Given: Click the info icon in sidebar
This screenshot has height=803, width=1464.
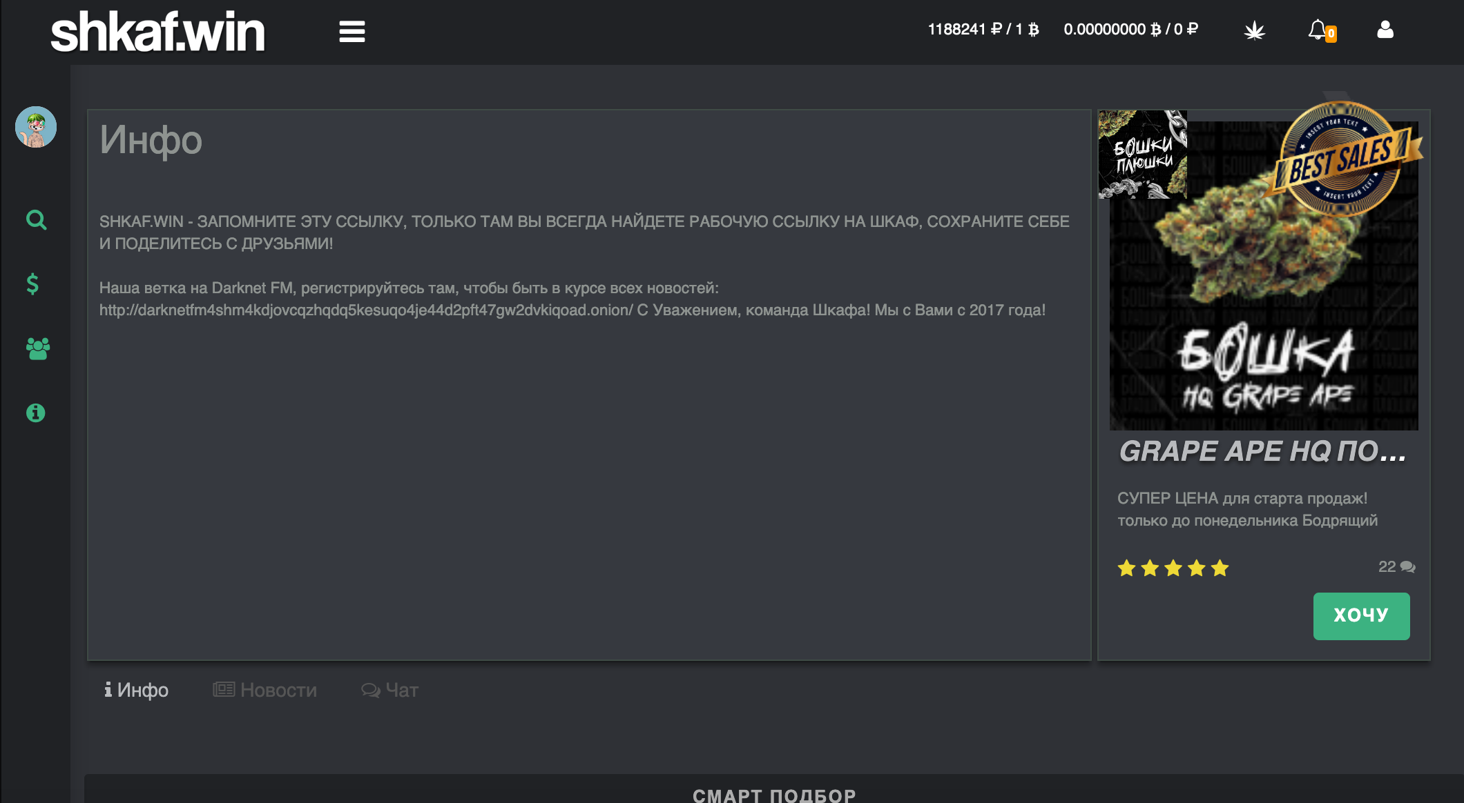Looking at the screenshot, I should click(36, 413).
